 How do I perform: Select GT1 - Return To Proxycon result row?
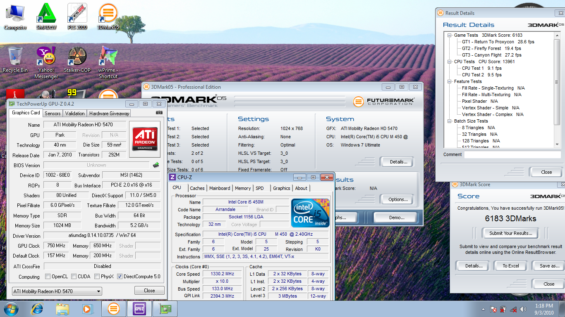pos(498,42)
